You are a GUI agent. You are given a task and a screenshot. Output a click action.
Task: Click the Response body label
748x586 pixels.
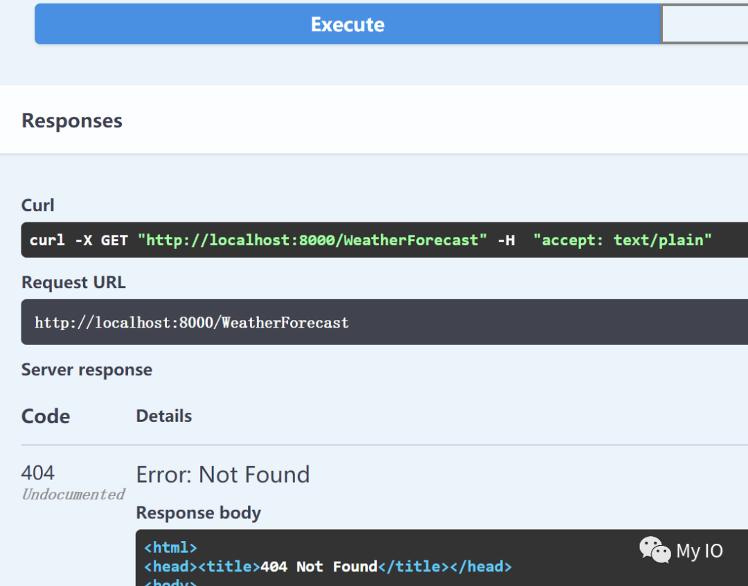pos(199,513)
